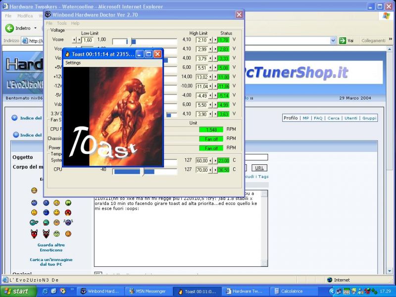Click the Vcore high limit field 2,10

(x=202, y=40)
